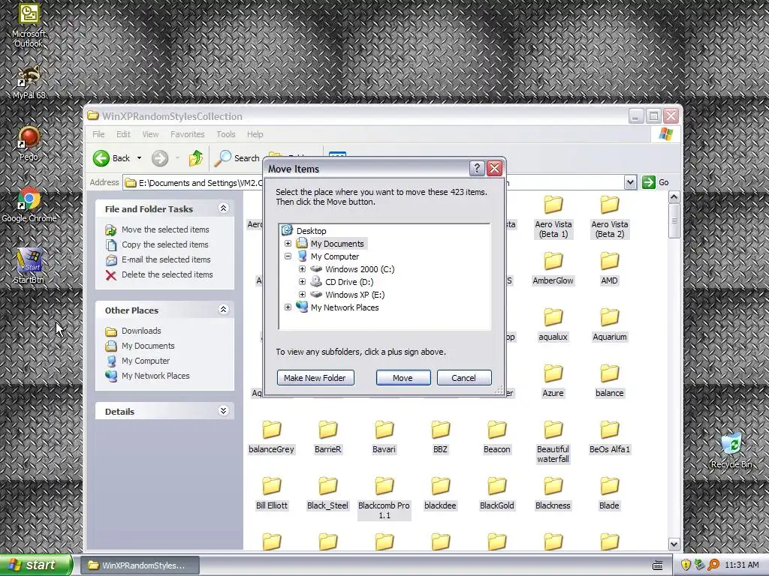
Task: Select the balanceGrey folder
Action: pyautogui.click(x=271, y=437)
